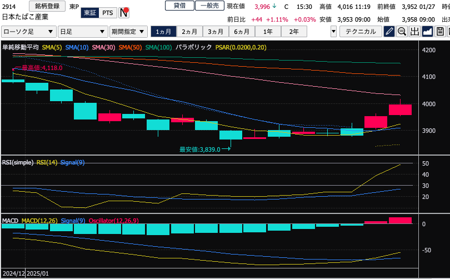The height and width of the screenshot is (279, 450).
Task: Select the 1ヵ月 period range
Action: click(163, 31)
